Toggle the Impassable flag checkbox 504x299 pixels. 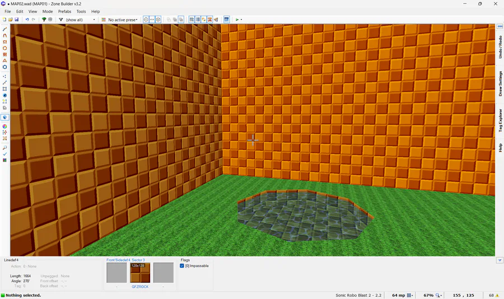[x=182, y=266]
